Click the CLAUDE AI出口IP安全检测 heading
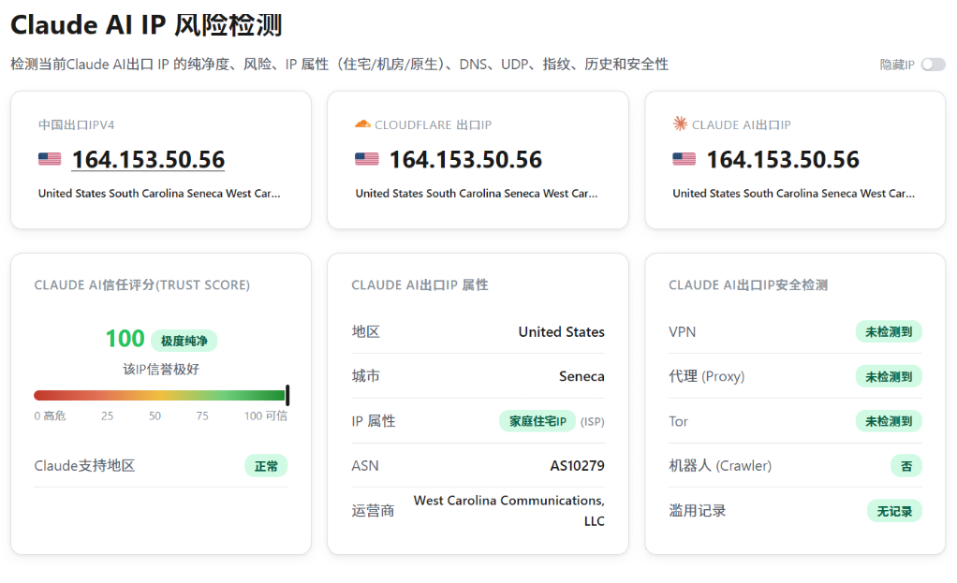957x583 pixels. pos(748,285)
